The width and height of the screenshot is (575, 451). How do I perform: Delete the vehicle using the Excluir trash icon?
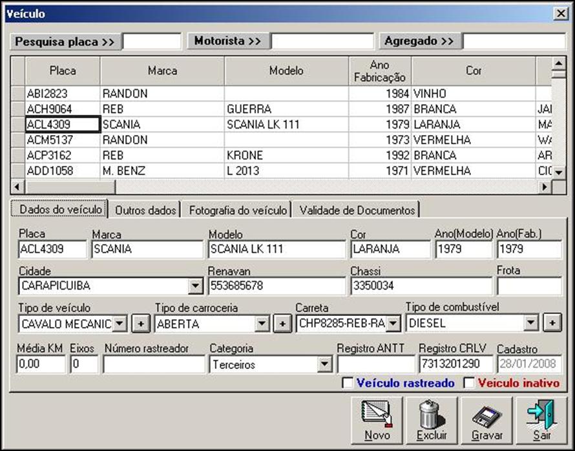433,419
